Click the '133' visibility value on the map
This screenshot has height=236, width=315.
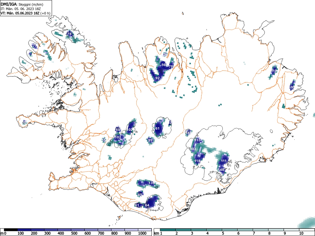pos(198,140)
